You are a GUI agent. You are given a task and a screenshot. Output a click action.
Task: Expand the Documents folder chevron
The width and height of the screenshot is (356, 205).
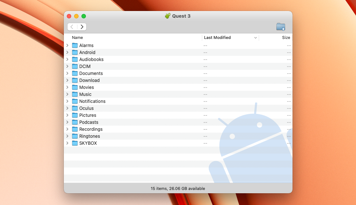coord(67,73)
